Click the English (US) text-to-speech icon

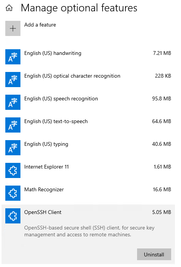[13, 125]
